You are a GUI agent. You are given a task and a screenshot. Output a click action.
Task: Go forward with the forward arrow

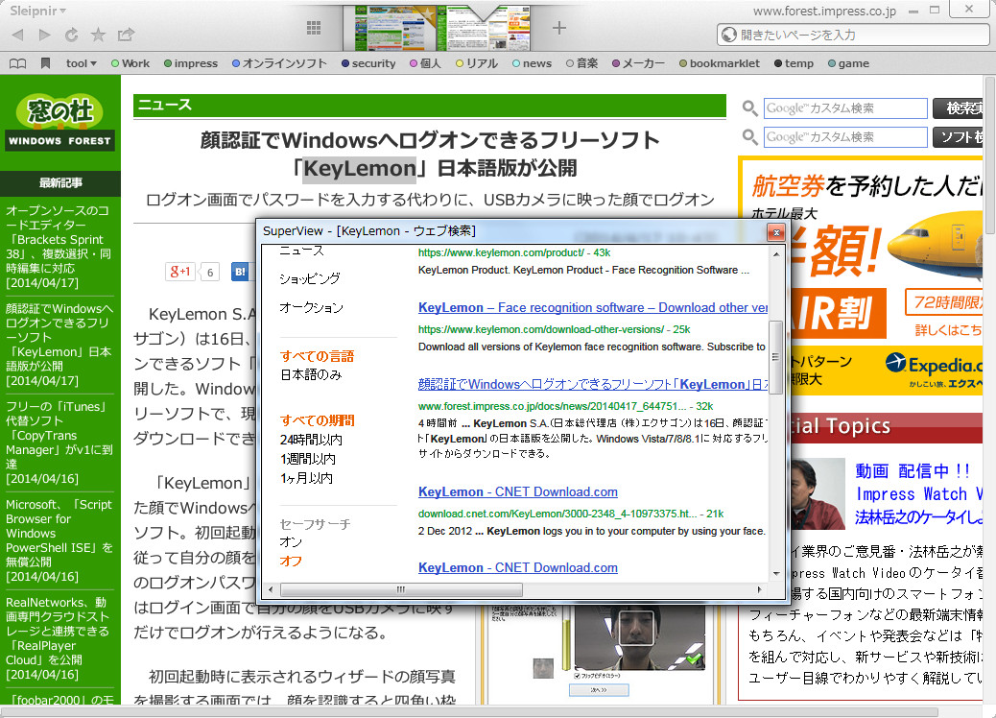tap(44, 35)
